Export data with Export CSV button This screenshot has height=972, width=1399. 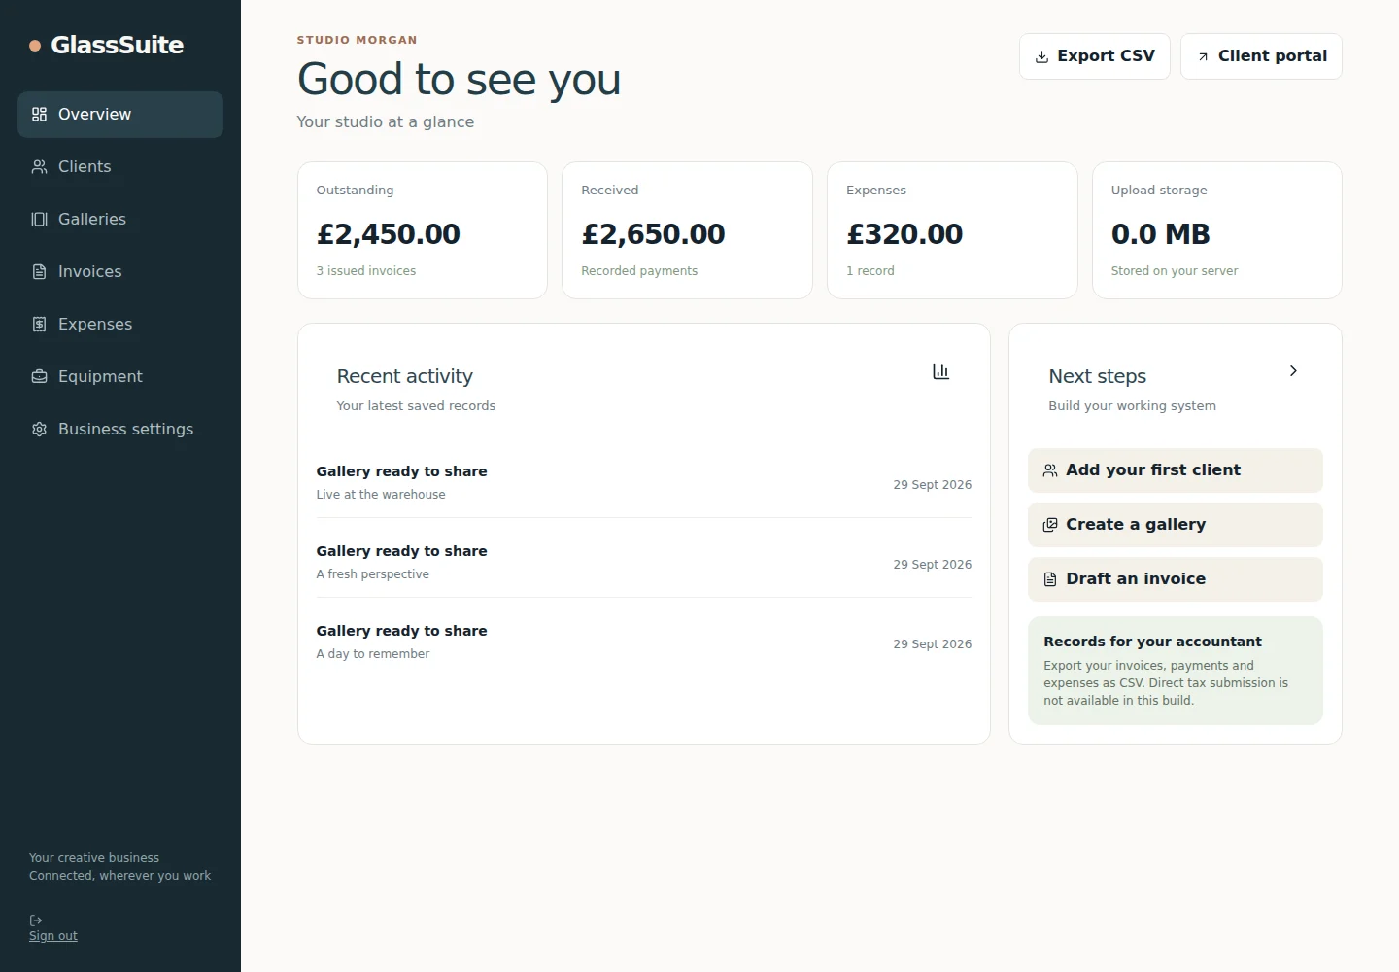click(x=1095, y=56)
